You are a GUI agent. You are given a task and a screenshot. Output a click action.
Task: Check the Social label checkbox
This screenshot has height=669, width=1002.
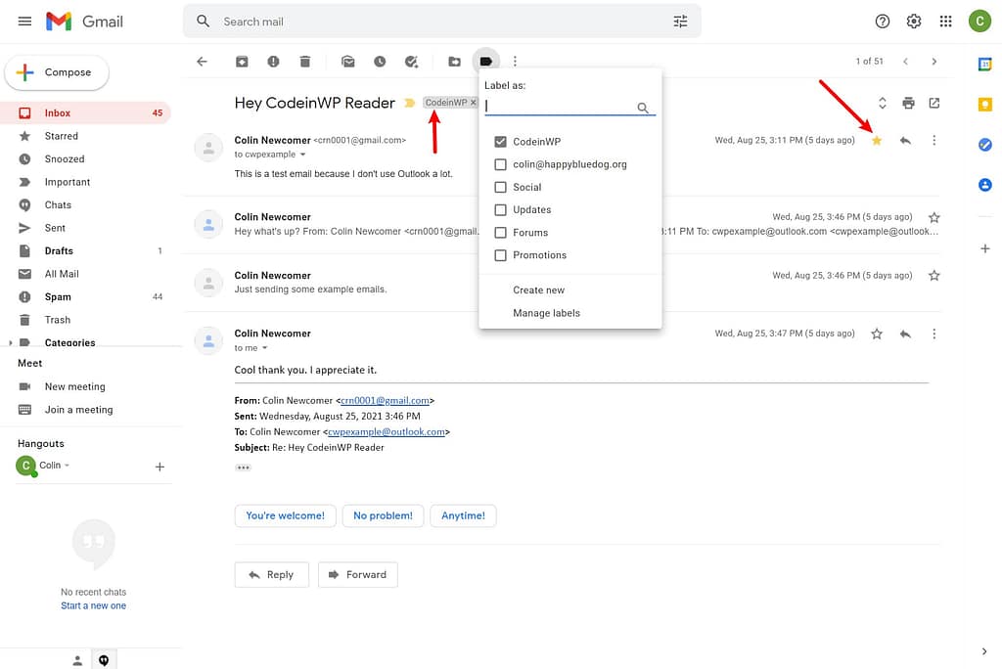(x=499, y=187)
